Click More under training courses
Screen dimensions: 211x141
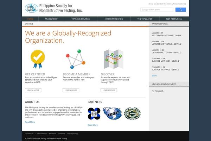[x=154, y=75]
